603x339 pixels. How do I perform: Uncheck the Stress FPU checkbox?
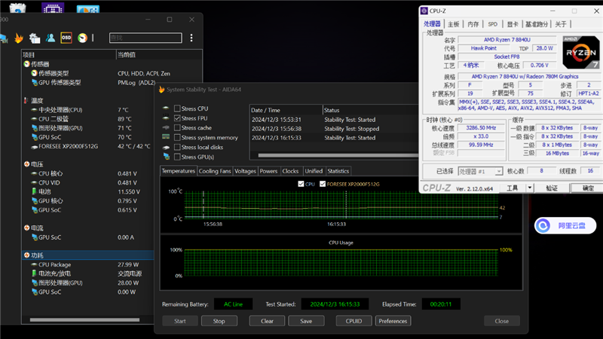click(x=177, y=118)
